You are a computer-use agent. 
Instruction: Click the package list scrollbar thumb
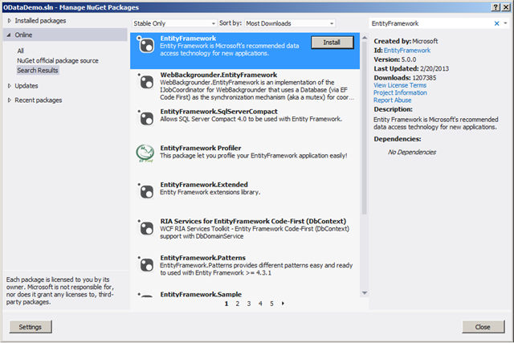pos(364,128)
